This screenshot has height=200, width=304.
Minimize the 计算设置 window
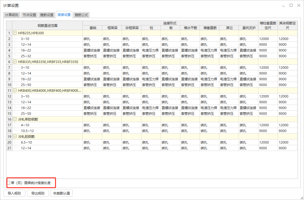(283, 5)
